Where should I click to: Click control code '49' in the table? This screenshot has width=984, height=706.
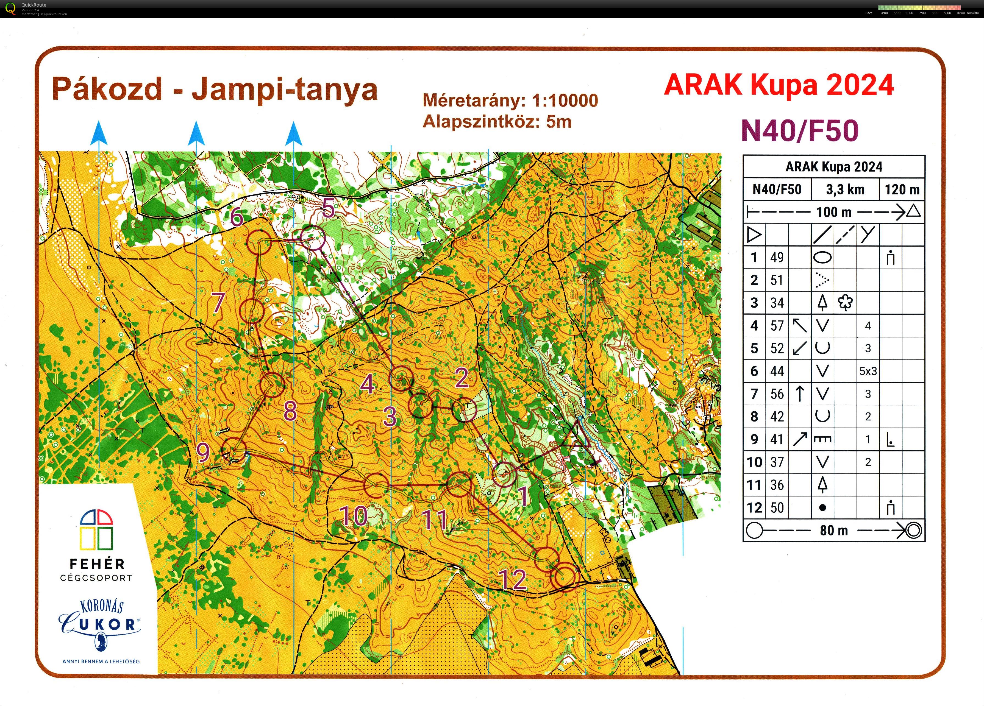tap(777, 257)
